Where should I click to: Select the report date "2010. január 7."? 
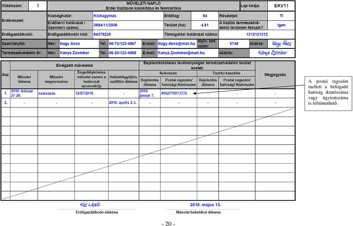pyautogui.click(x=147, y=93)
